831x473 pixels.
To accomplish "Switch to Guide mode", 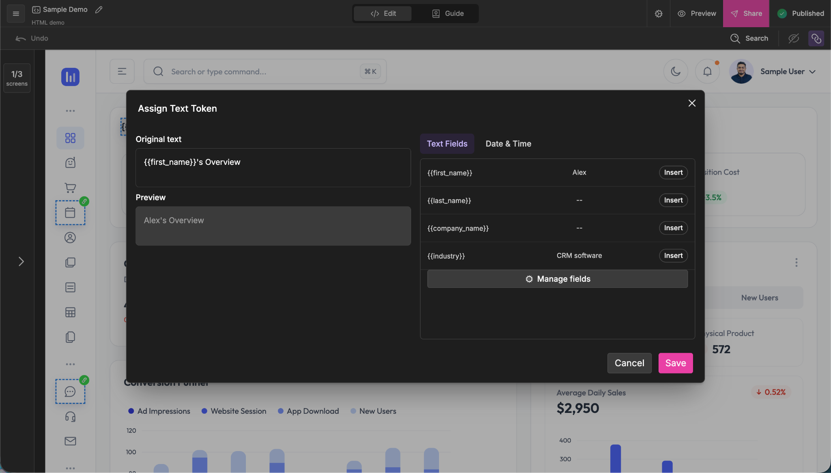I will point(448,13).
